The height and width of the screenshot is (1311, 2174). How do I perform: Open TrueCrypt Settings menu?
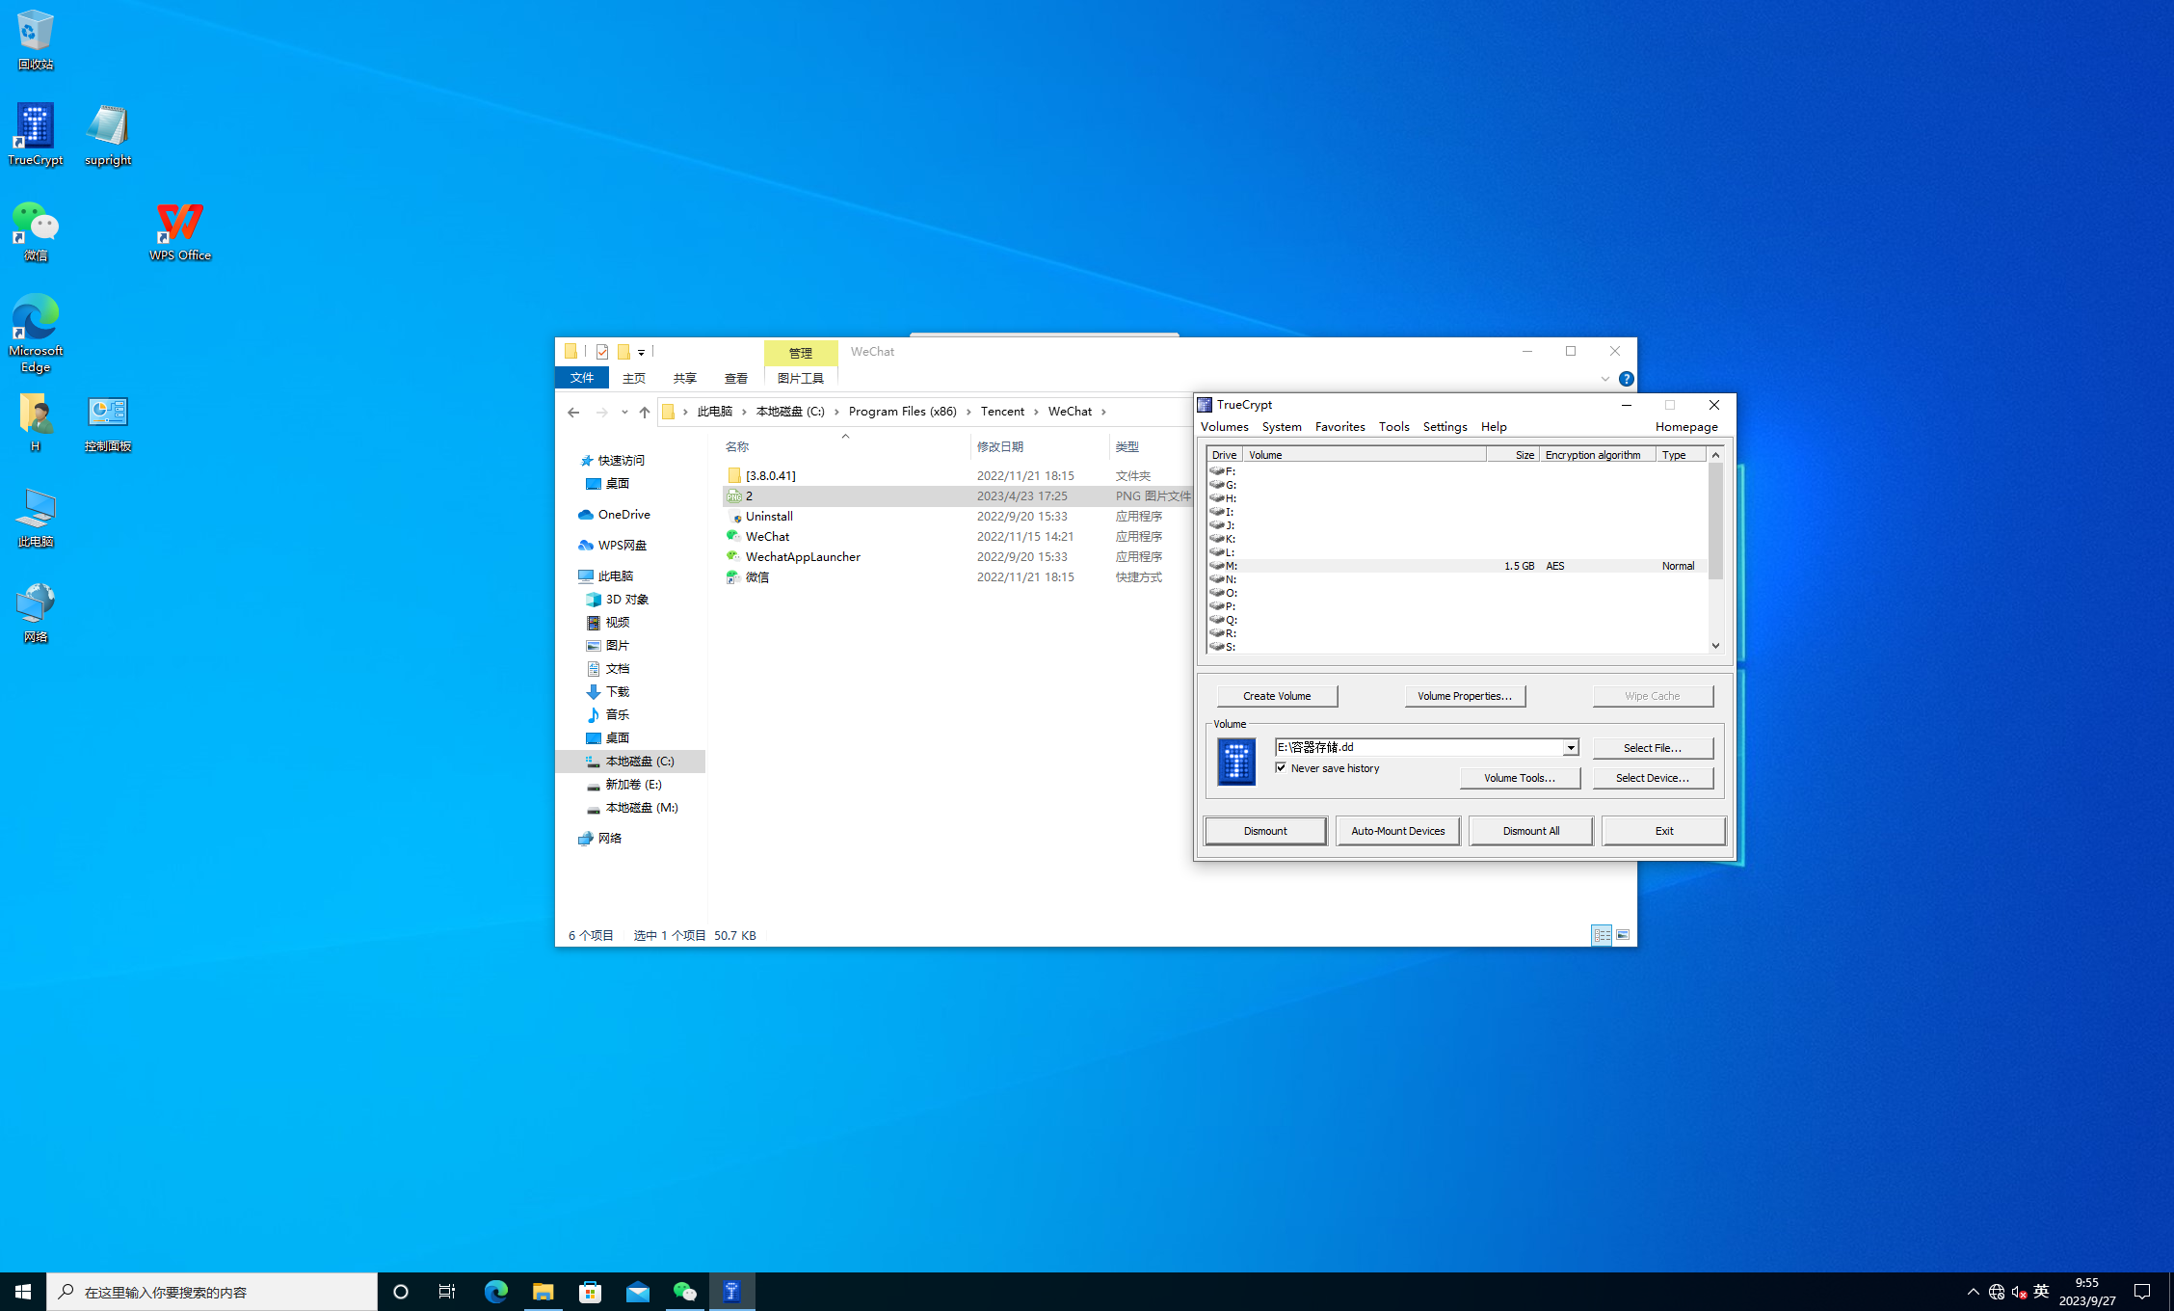pyautogui.click(x=1445, y=427)
